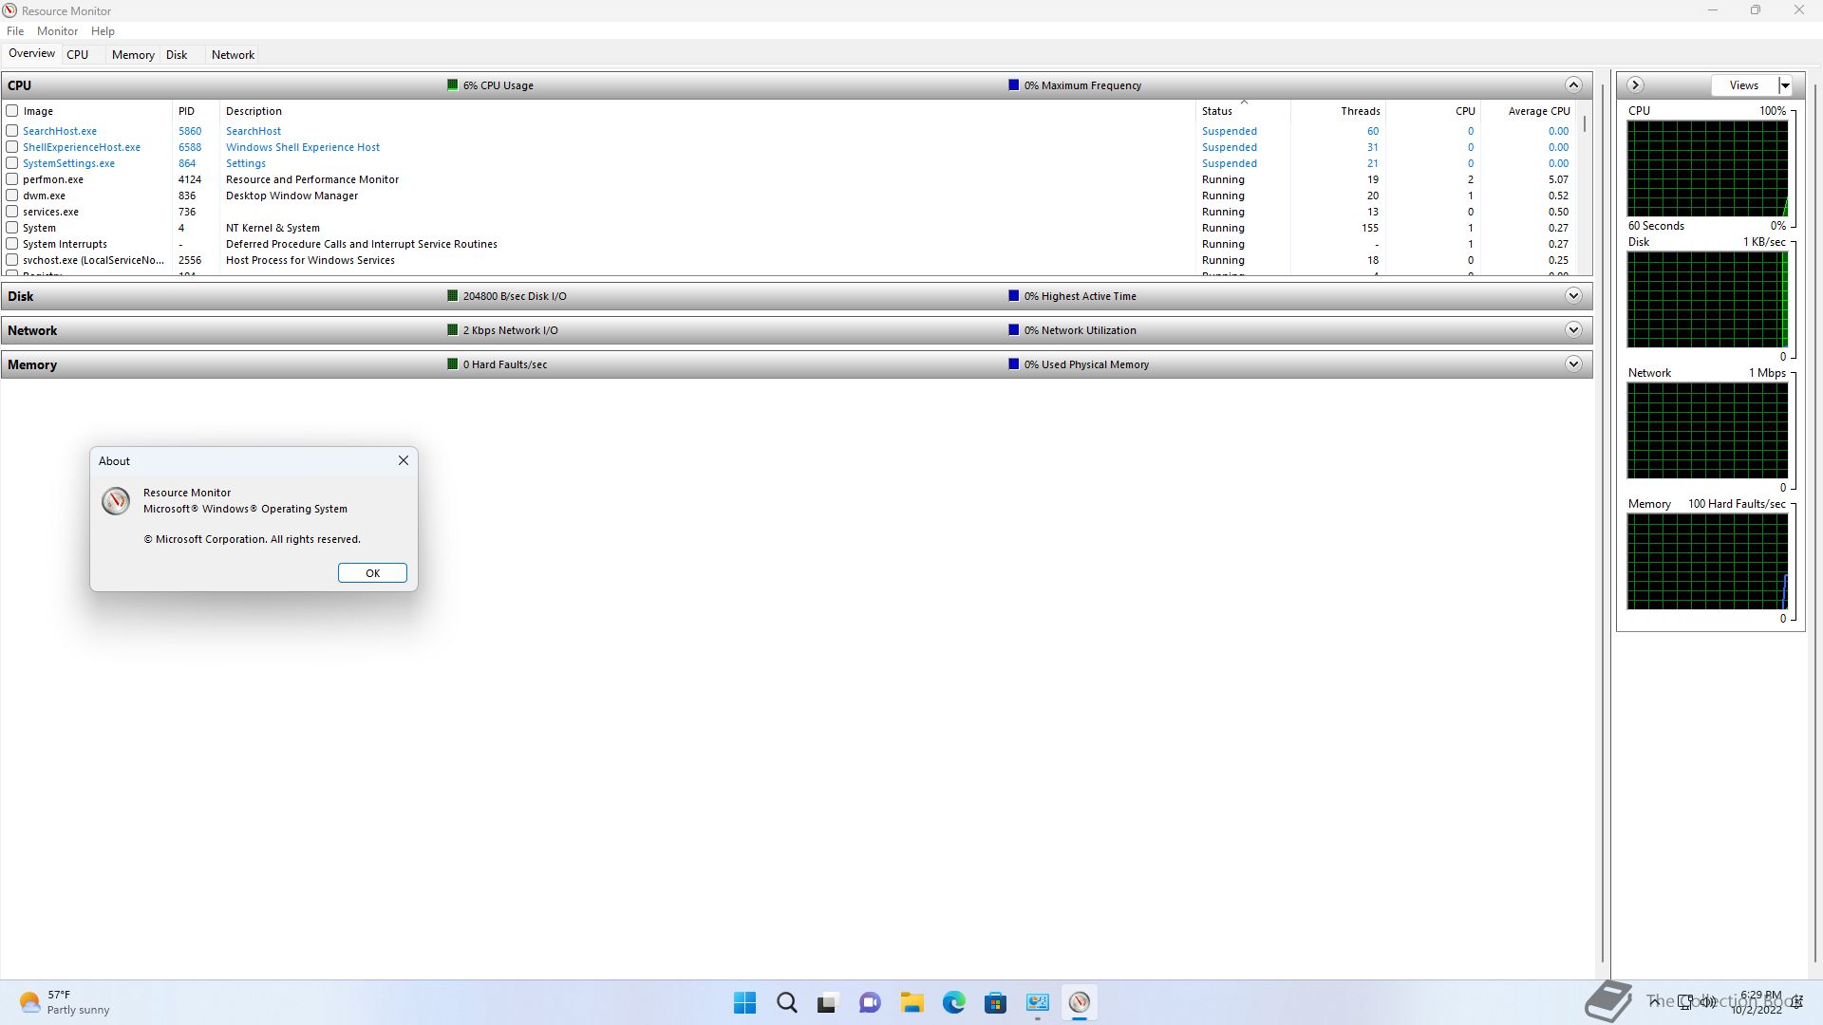Open taskbar Search
The width and height of the screenshot is (1823, 1025).
click(x=787, y=1002)
